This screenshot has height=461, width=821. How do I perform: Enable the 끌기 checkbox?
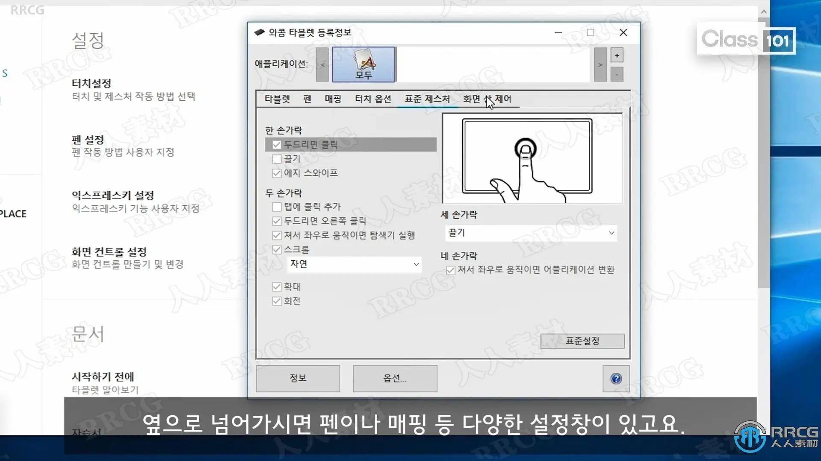pos(277,159)
